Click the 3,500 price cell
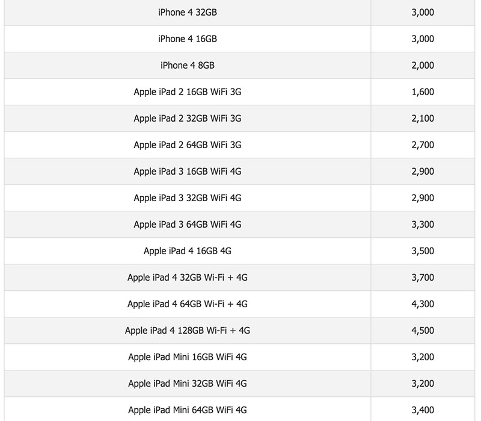 [x=423, y=251]
